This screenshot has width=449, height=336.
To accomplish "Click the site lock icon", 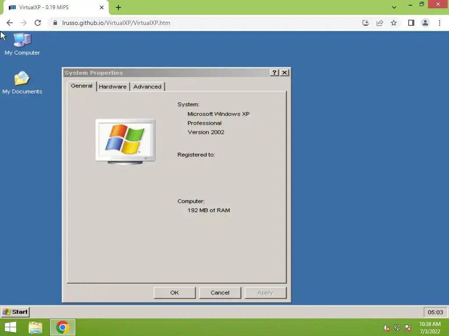I will coord(55,23).
